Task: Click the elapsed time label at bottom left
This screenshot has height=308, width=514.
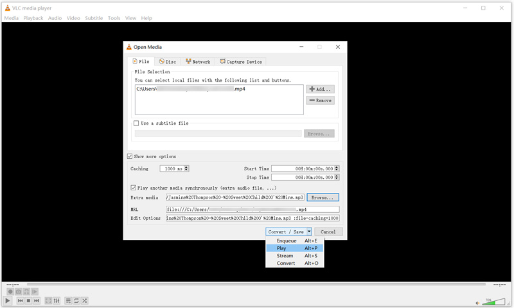Action: coord(13,285)
